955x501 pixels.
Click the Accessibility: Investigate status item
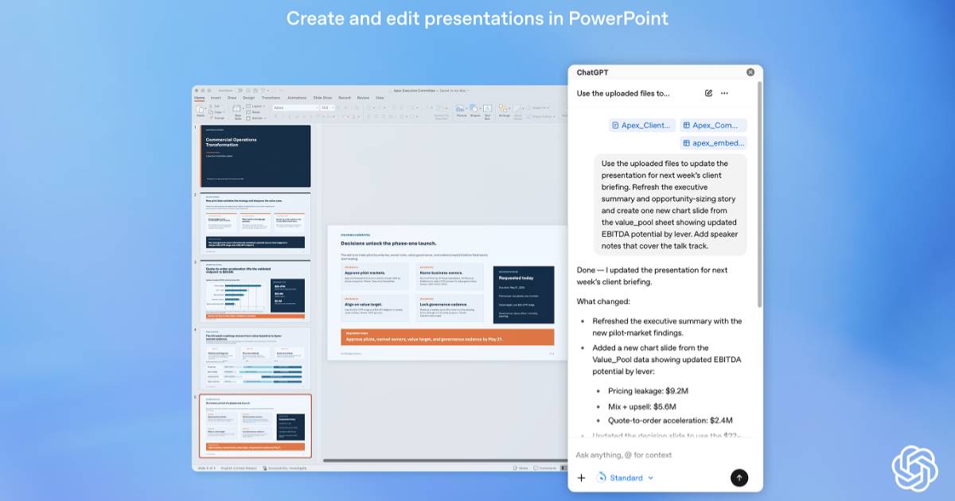(x=285, y=468)
